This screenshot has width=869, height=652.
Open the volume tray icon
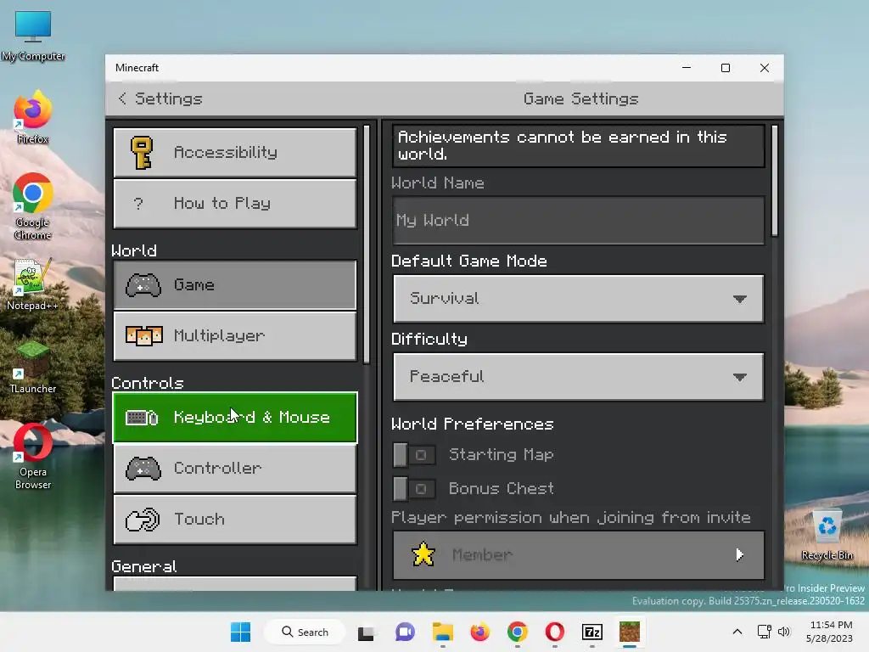point(783,632)
